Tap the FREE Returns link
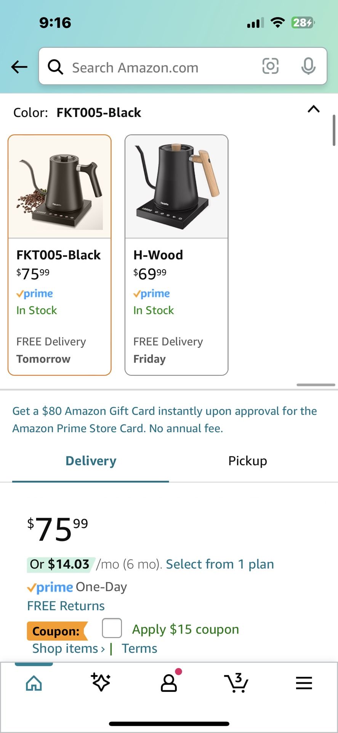Image resolution: width=338 pixels, height=733 pixels. (66, 606)
